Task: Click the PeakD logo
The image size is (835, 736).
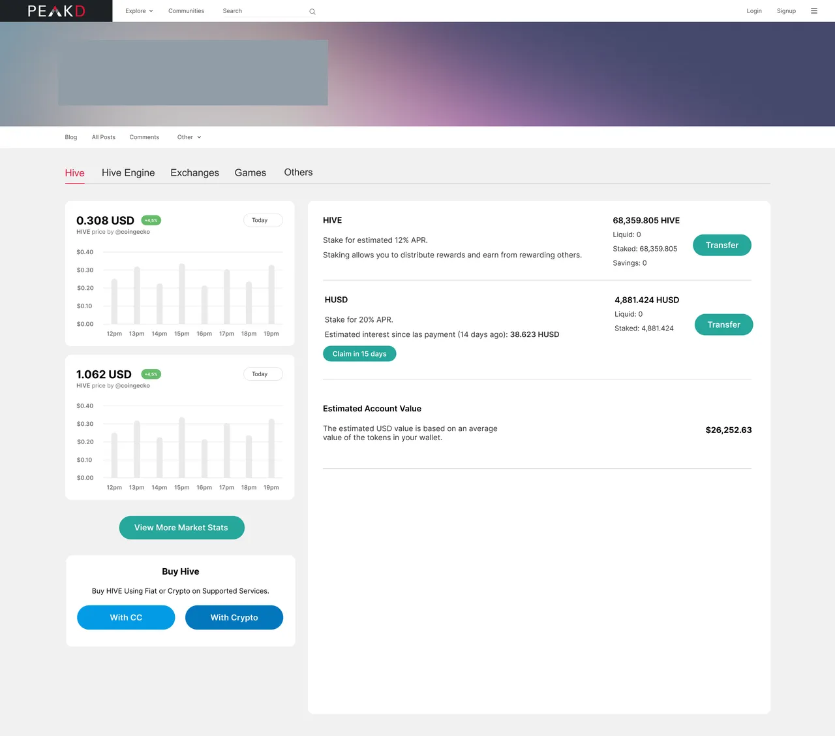Action: click(56, 11)
